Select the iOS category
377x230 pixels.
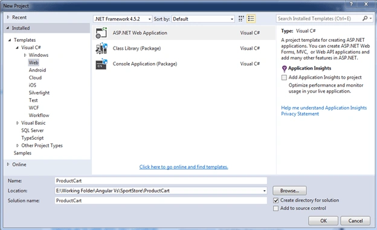pyautogui.click(x=33, y=85)
